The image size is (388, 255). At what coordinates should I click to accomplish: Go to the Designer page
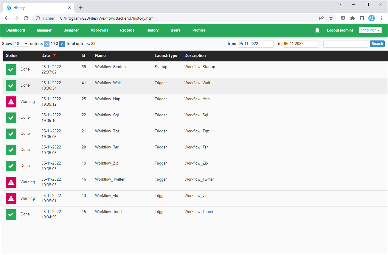pos(71,30)
